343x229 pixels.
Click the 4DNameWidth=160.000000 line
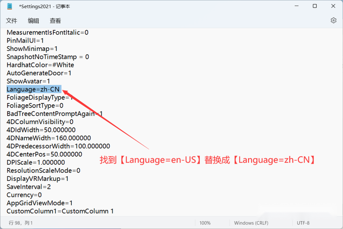click(49, 138)
